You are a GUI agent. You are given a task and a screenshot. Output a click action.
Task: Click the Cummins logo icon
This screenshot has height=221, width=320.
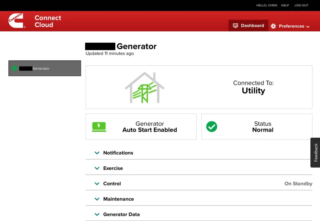[x=17, y=21]
